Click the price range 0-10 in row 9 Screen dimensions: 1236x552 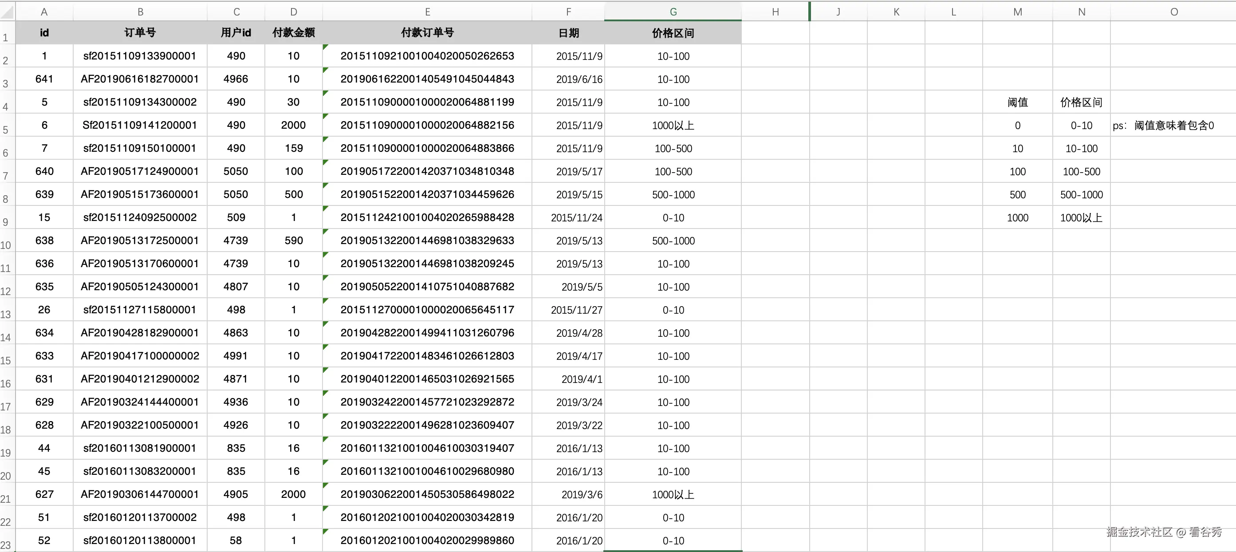pos(673,217)
